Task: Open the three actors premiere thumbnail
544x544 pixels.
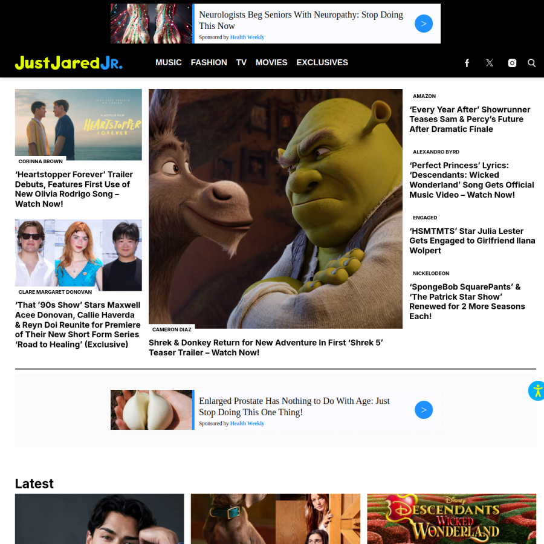Action: [x=79, y=255]
